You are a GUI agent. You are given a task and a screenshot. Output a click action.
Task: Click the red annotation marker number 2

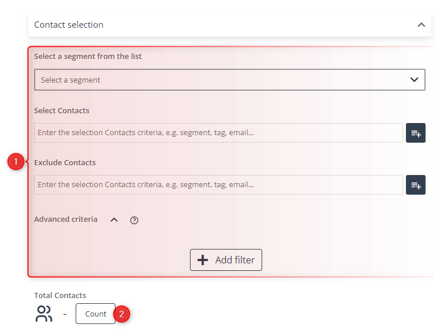click(x=121, y=314)
